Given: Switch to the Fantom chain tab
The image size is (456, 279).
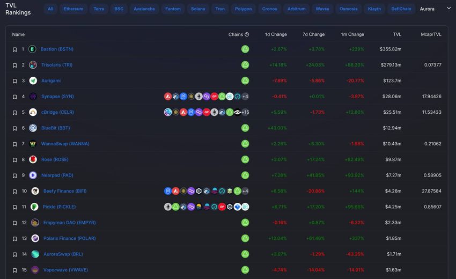Looking at the screenshot, I should tap(173, 9).
